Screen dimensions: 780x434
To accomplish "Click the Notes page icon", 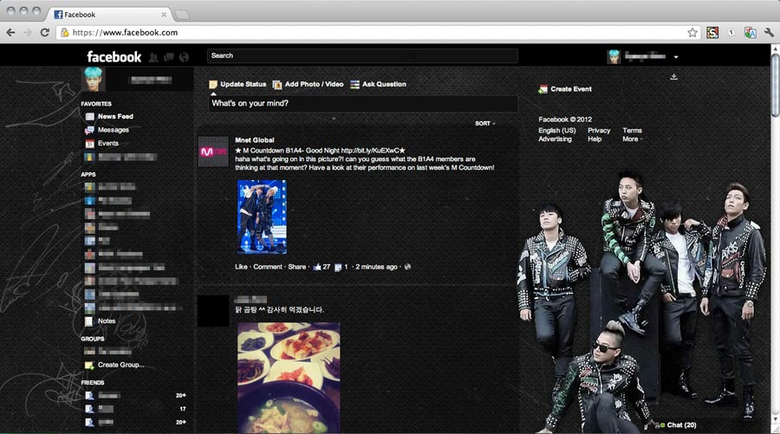I will pos(89,321).
